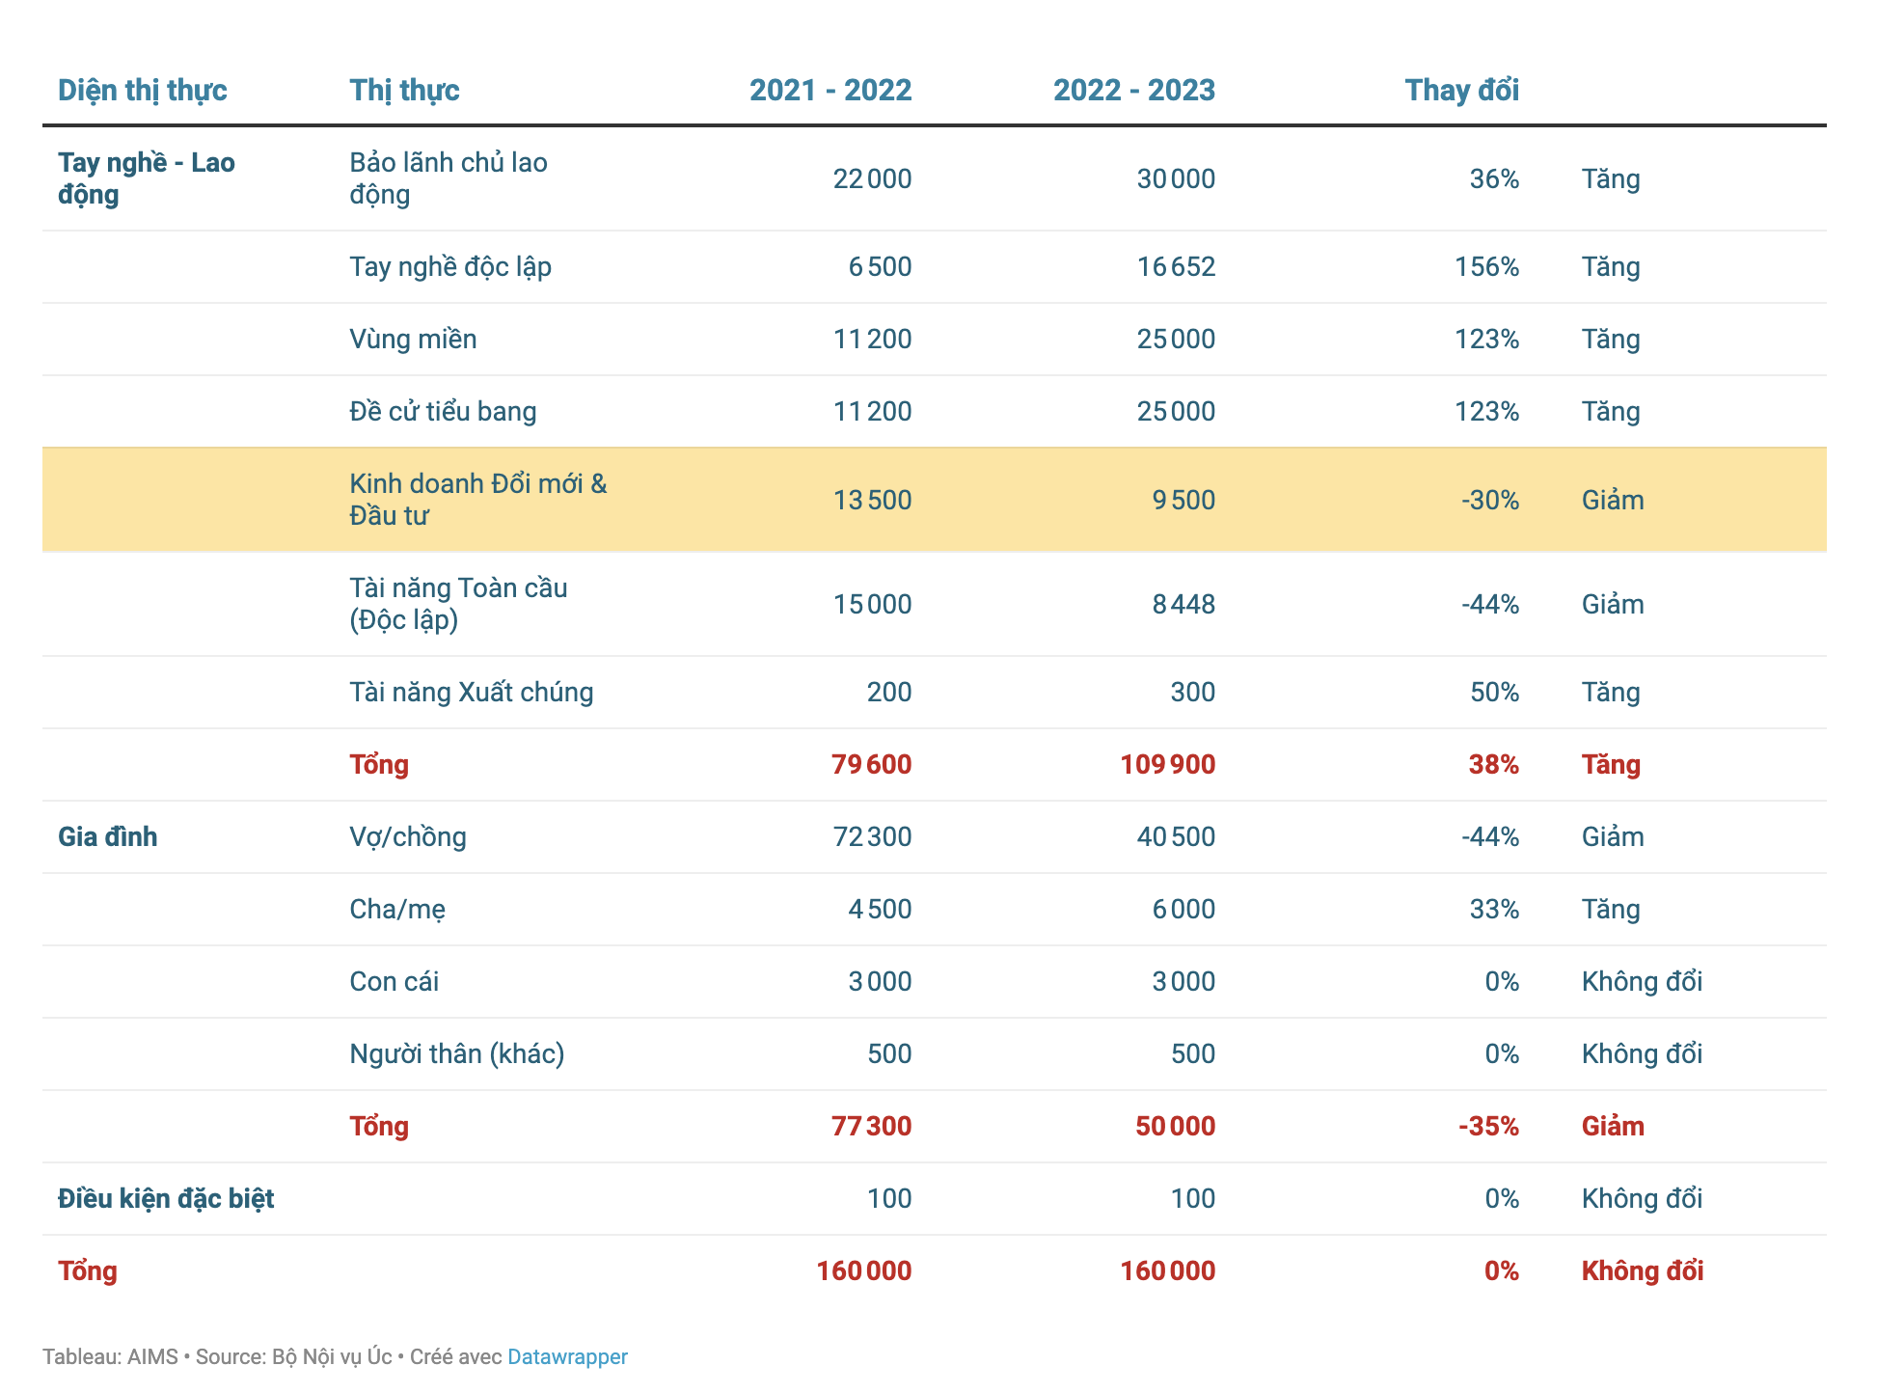Select the "Cha/mẹ" visa row label
This screenshot has width=1904, height=1393.
(396, 909)
